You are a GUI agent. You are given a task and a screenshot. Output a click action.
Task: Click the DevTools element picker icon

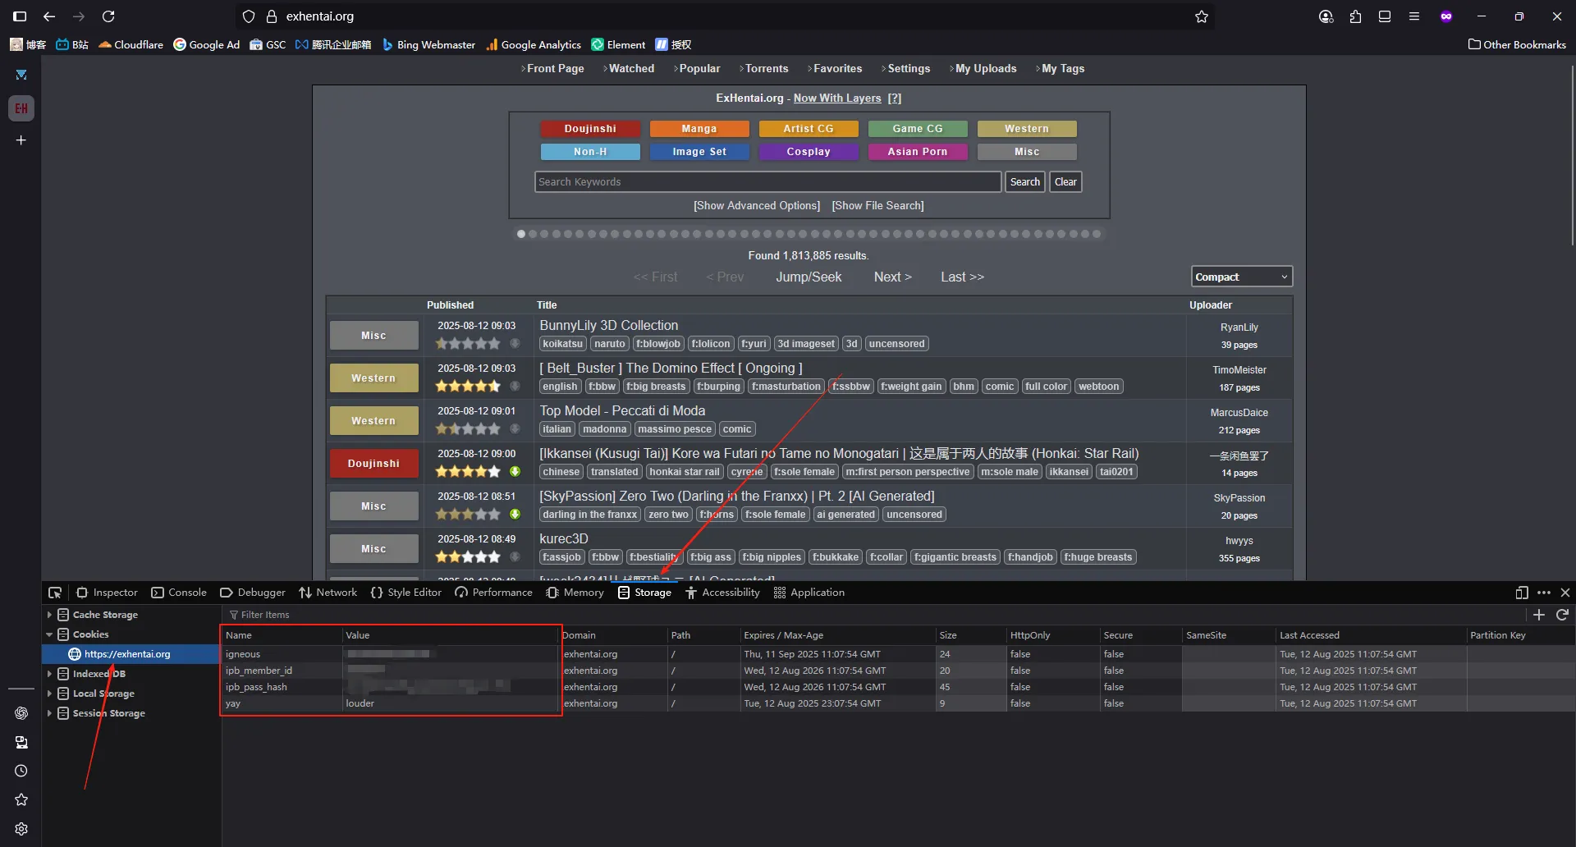tap(55, 593)
